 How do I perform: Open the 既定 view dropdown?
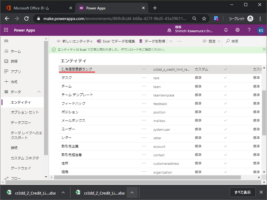click(x=212, y=41)
